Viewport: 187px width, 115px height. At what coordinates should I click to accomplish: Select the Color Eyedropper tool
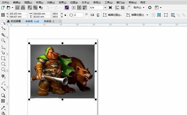pos(3,108)
